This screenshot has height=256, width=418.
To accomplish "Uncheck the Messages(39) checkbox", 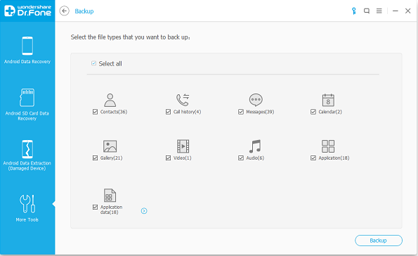I will [x=241, y=112].
